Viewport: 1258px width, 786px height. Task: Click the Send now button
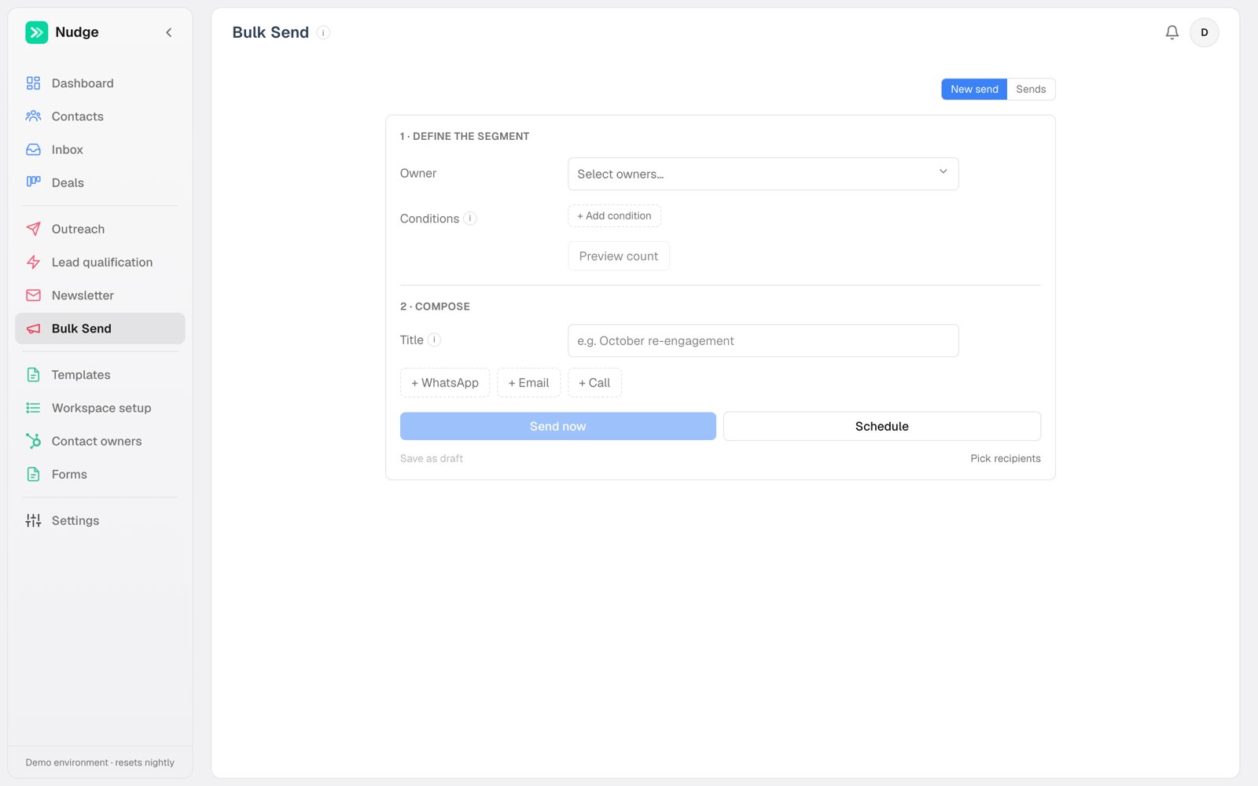coord(557,426)
